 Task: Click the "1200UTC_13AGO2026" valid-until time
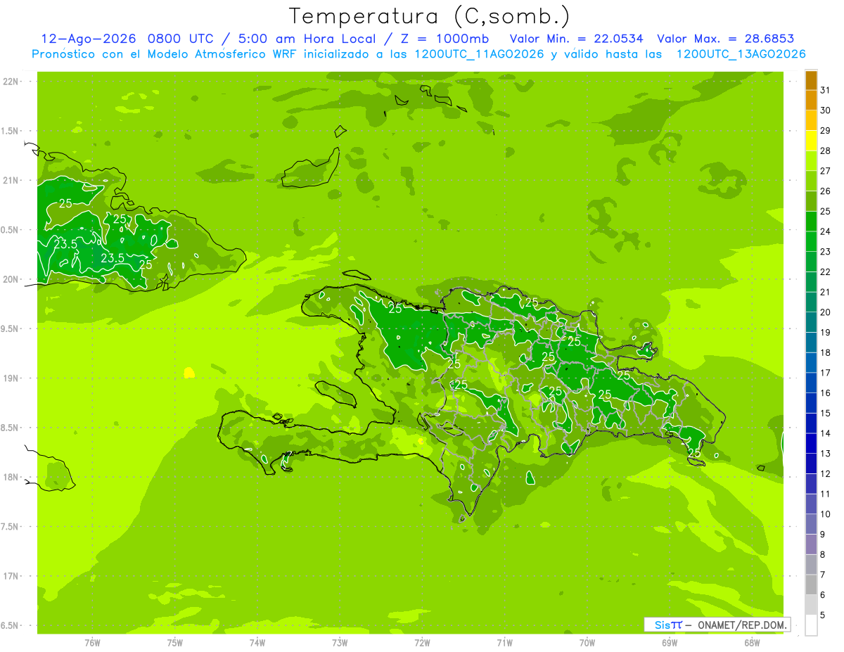pos(741,54)
